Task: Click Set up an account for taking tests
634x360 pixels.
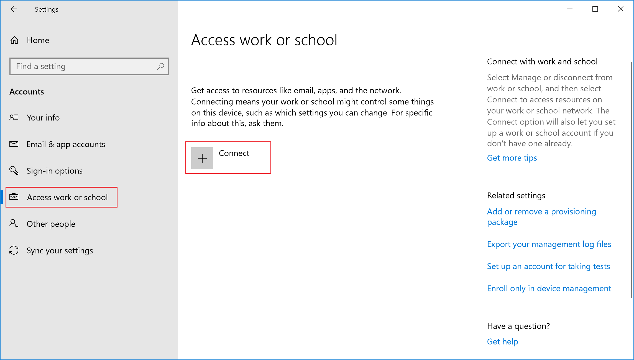Action: click(x=548, y=266)
